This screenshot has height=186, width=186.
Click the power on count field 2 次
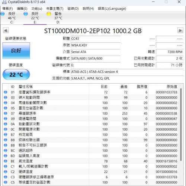tap(170, 58)
